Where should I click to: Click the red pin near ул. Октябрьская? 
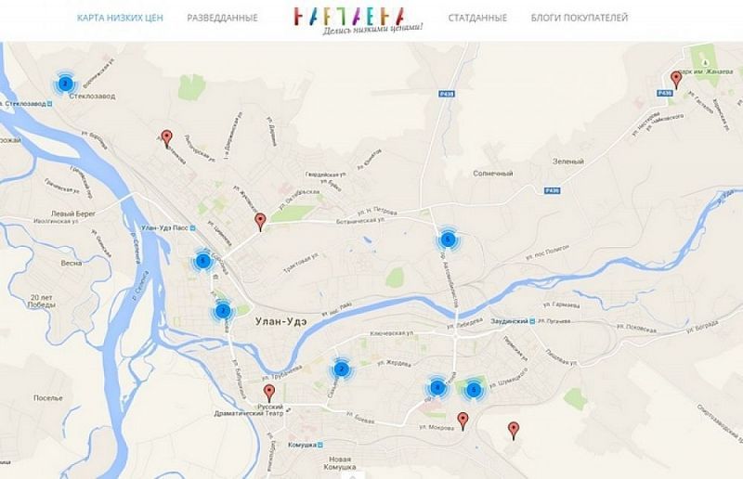click(x=260, y=222)
